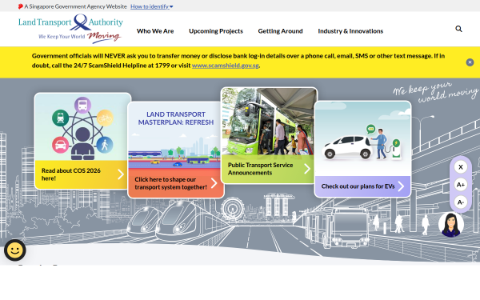Click the transport modes illustration thumbnail

(x=82, y=127)
